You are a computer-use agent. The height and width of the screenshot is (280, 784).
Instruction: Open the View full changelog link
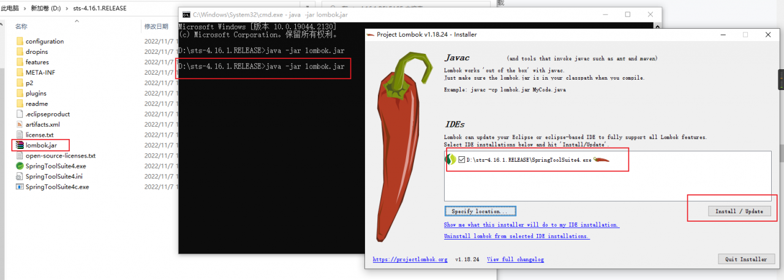click(x=515, y=259)
